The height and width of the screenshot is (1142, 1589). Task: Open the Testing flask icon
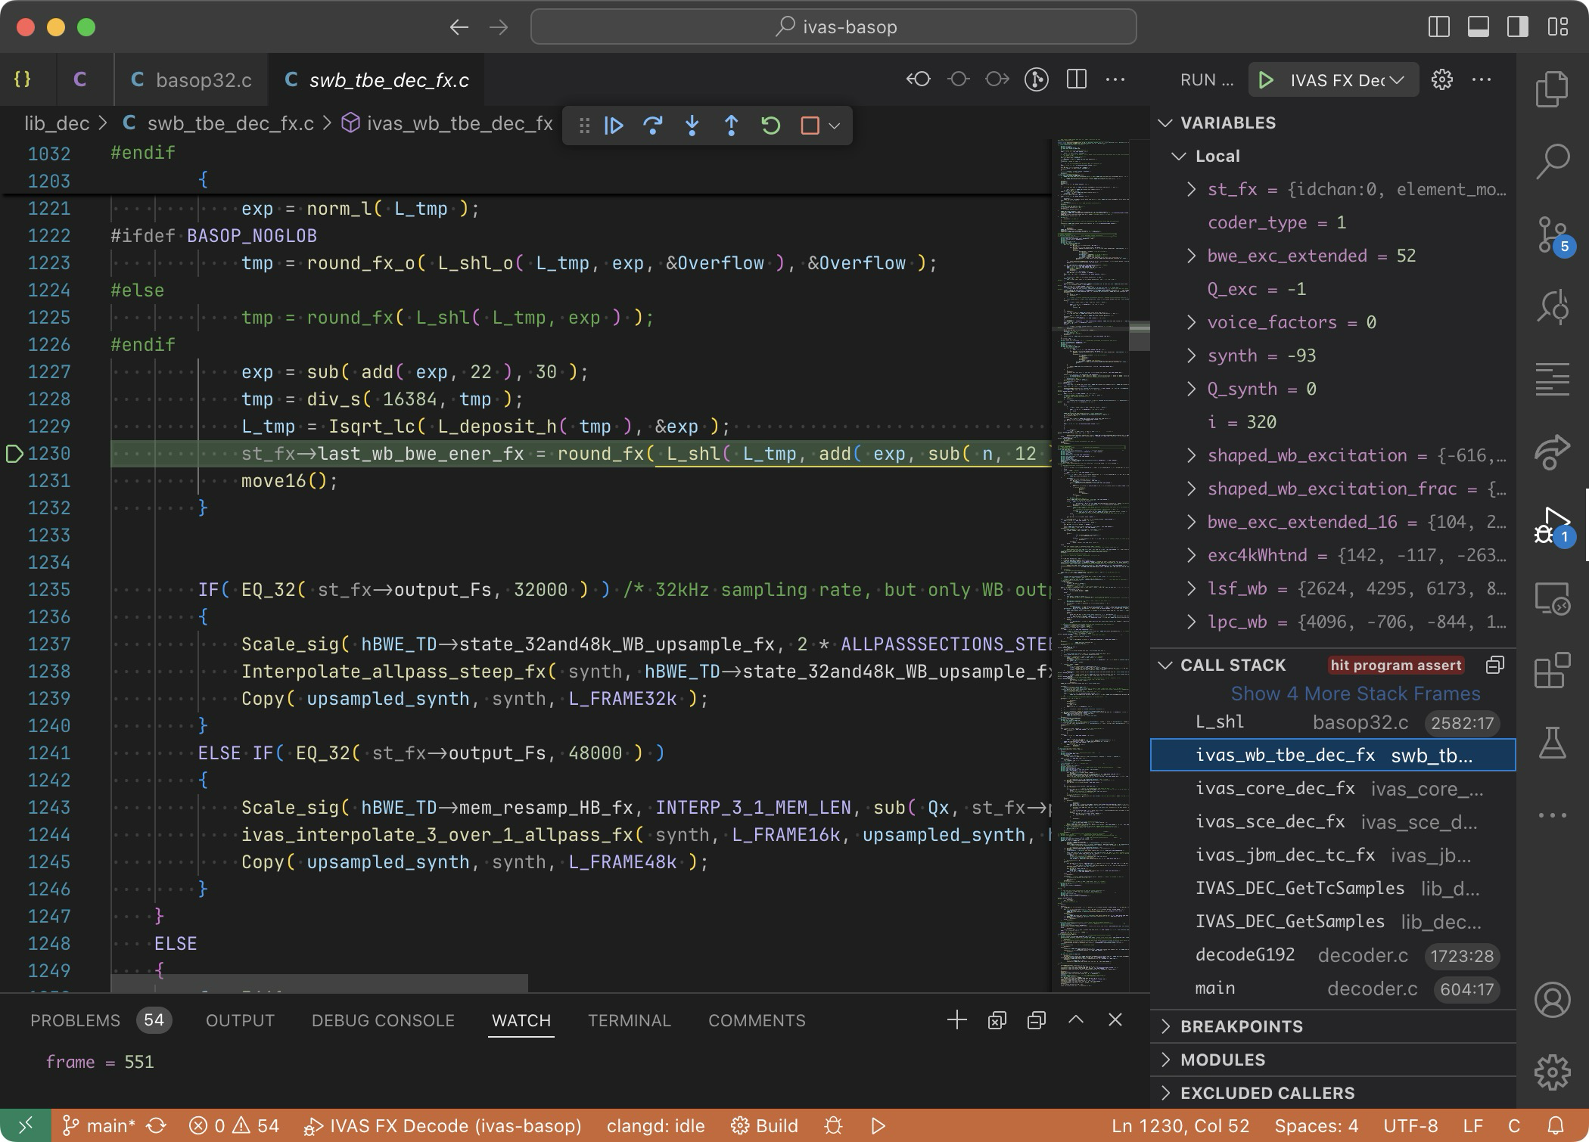(x=1551, y=743)
